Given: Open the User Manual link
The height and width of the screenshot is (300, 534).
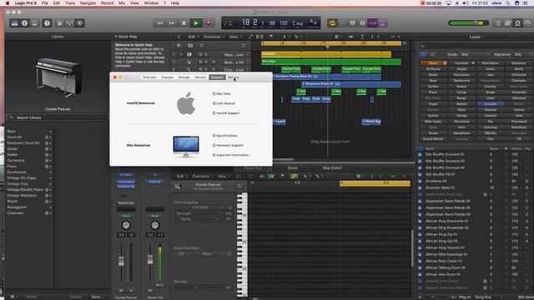Looking at the screenshot, I should click(x=224, y=103).
